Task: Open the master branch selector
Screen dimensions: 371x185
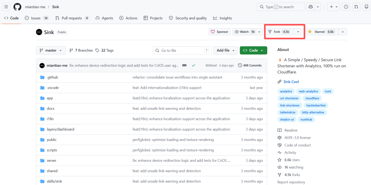Action: tap(51, 50)
